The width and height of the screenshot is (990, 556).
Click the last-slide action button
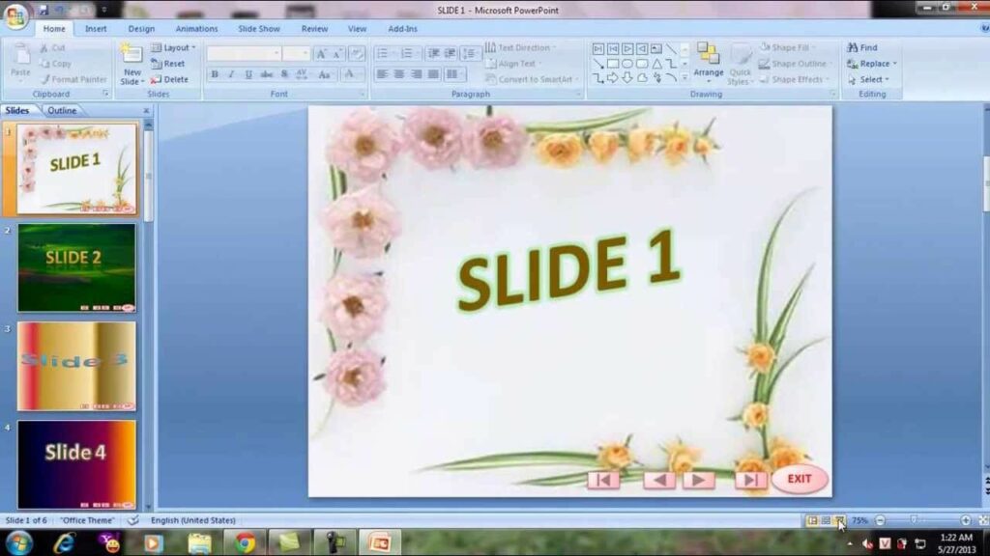[x=750, y=481]
